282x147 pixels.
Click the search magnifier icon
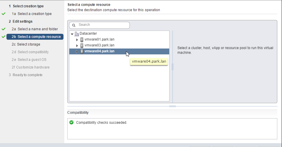(x=74, y=25)
